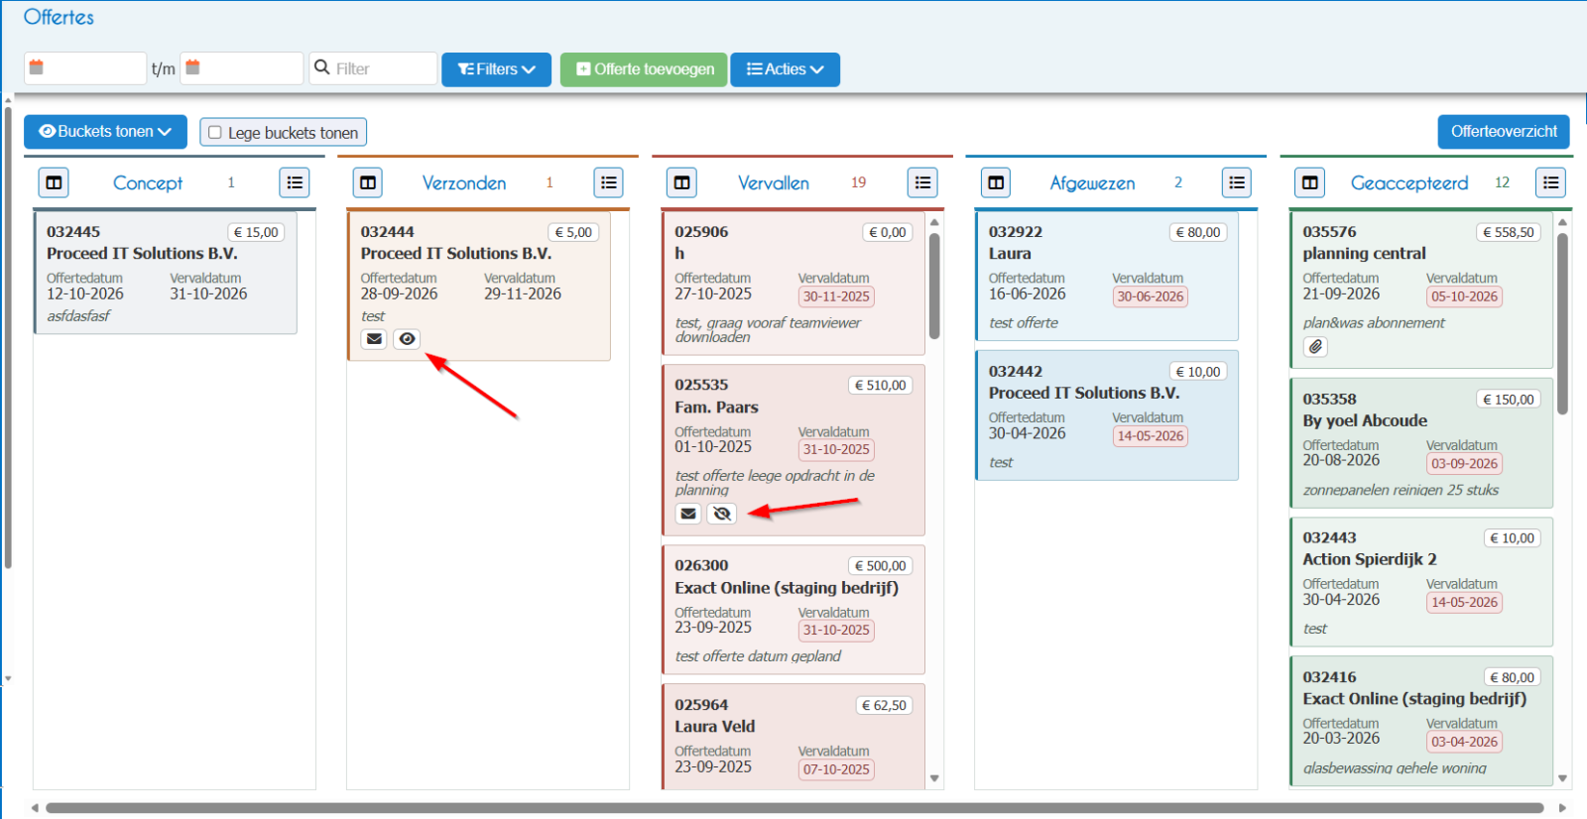This screenshot has width=1587, height=819.
Task: Click the column layout icon in Afgewezen bucket
Action: [x=996, y=182]
